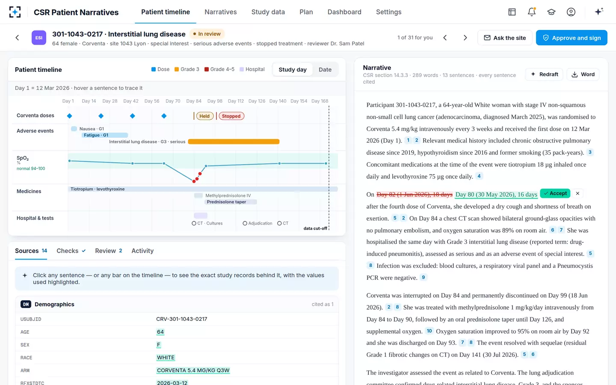
Task: Open the AI sparkle assistant icon
Action: click(599, 12)
